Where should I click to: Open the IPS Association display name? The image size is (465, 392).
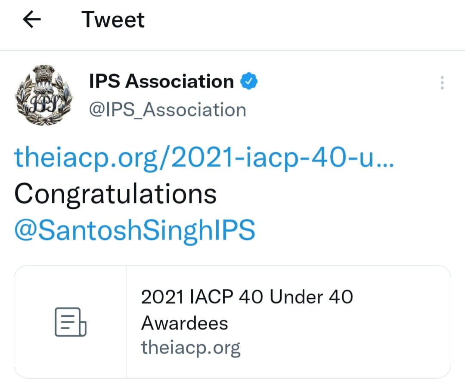(x=161, y=81)
